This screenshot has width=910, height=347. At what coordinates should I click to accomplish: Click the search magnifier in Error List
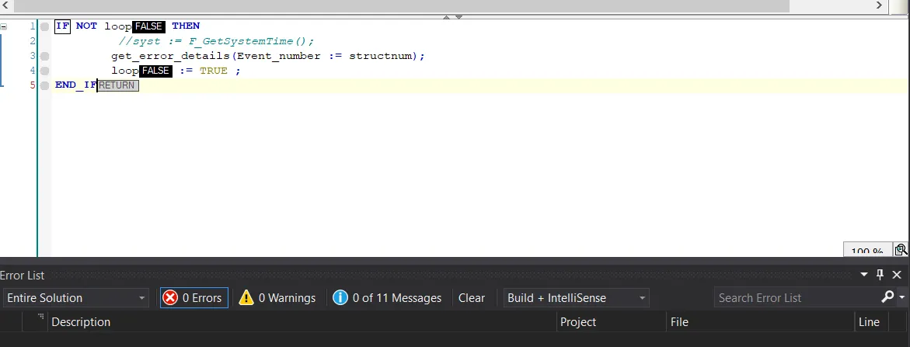(887, 297)
